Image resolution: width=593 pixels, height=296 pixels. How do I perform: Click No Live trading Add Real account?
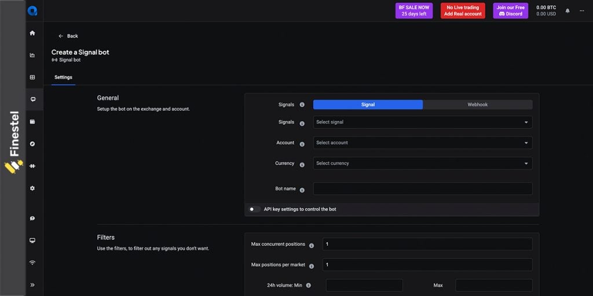click(x=463, y=10)
